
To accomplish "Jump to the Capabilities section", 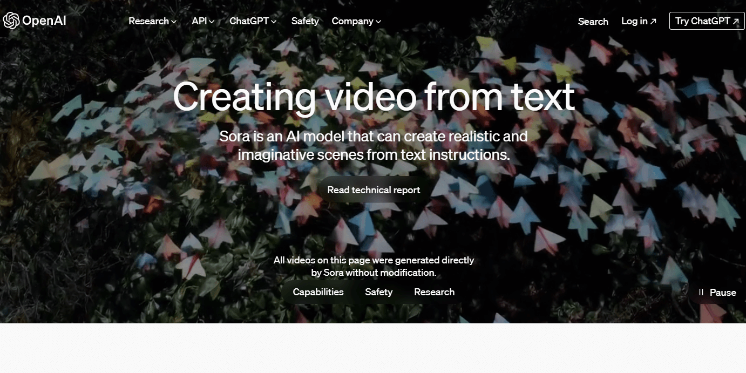I will point(318,292).
